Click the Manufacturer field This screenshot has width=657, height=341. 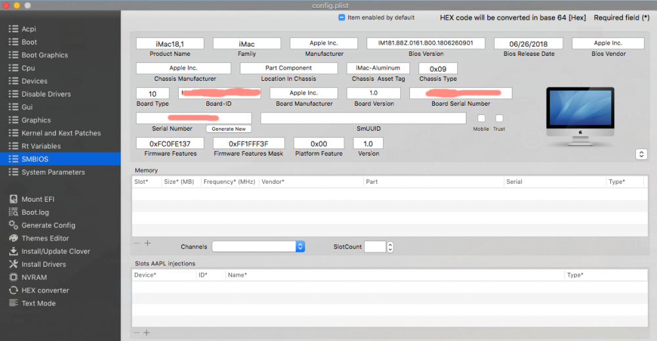click(324, 43)
